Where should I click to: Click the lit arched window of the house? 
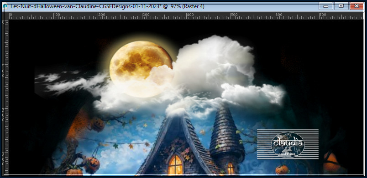coord(175,165)
